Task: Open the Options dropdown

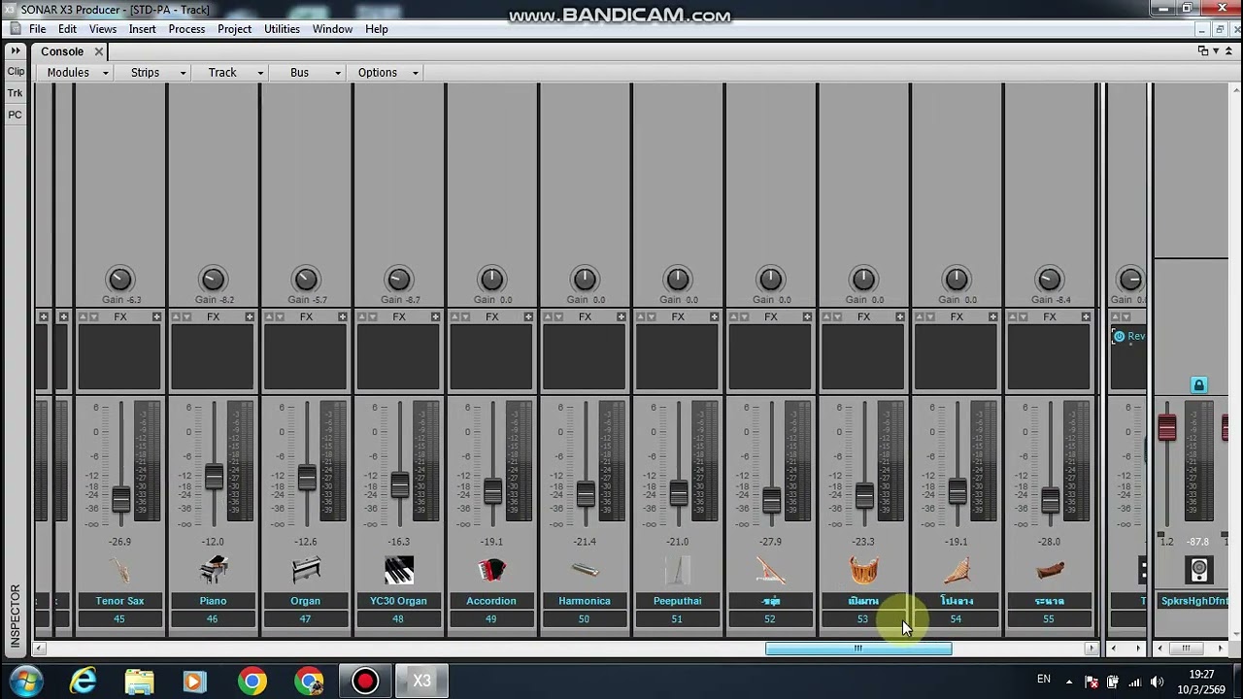Action: tap(386, 73)
